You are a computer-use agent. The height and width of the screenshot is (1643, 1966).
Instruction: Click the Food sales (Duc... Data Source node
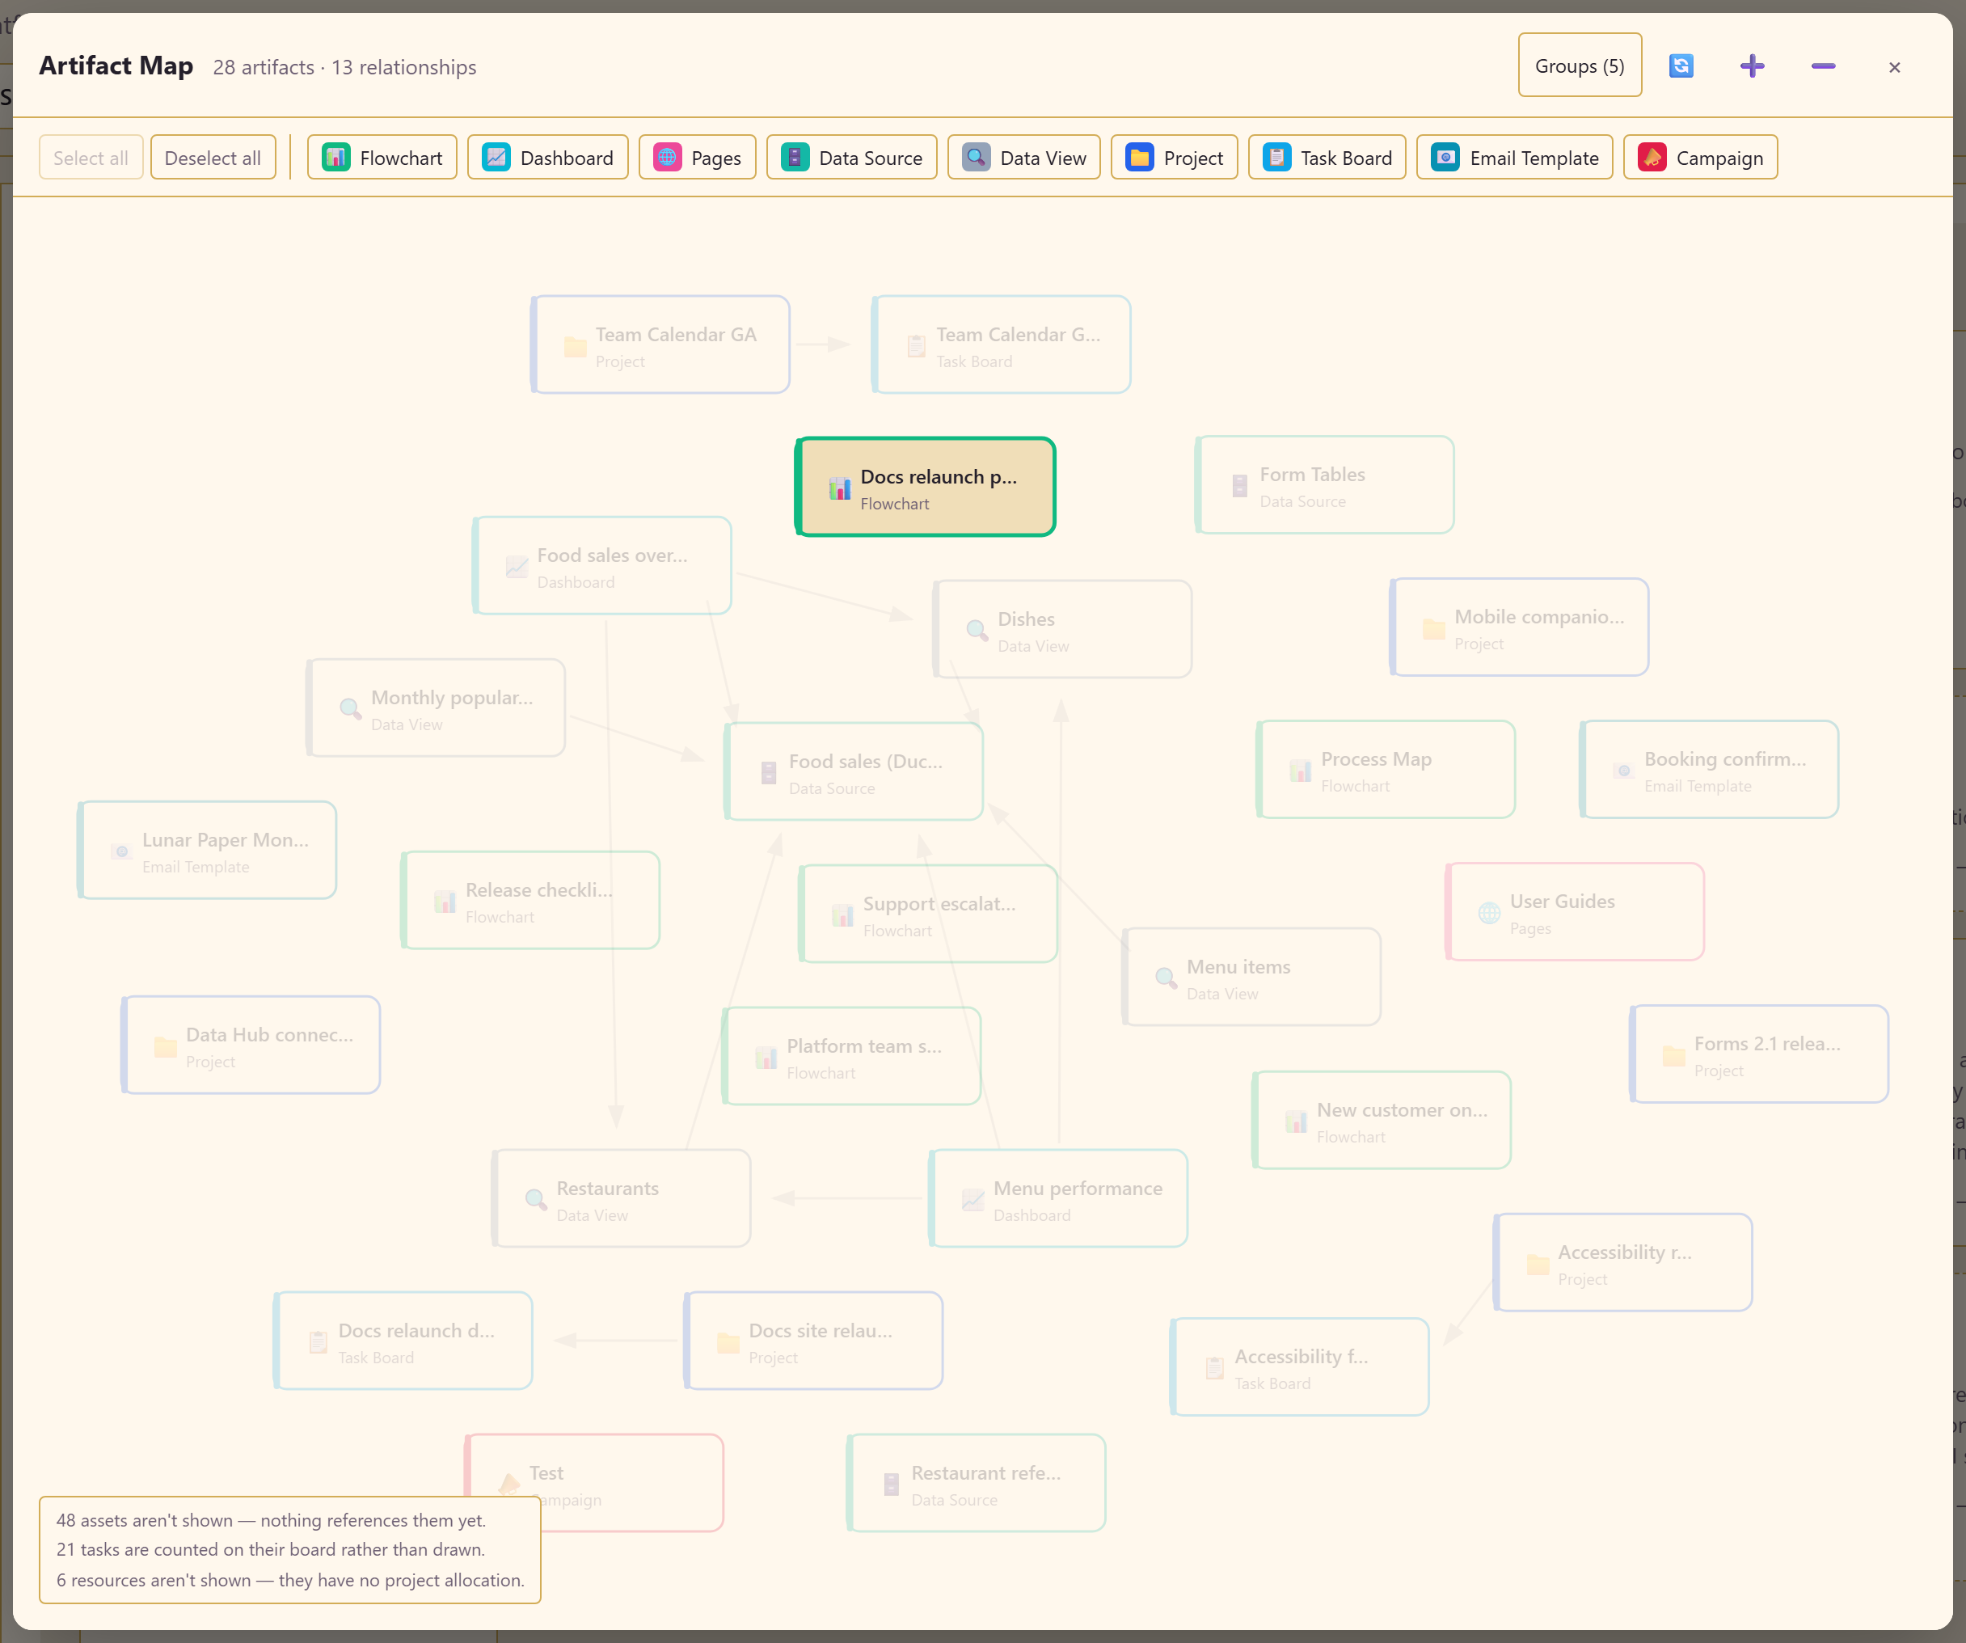[x=854, y=771]
